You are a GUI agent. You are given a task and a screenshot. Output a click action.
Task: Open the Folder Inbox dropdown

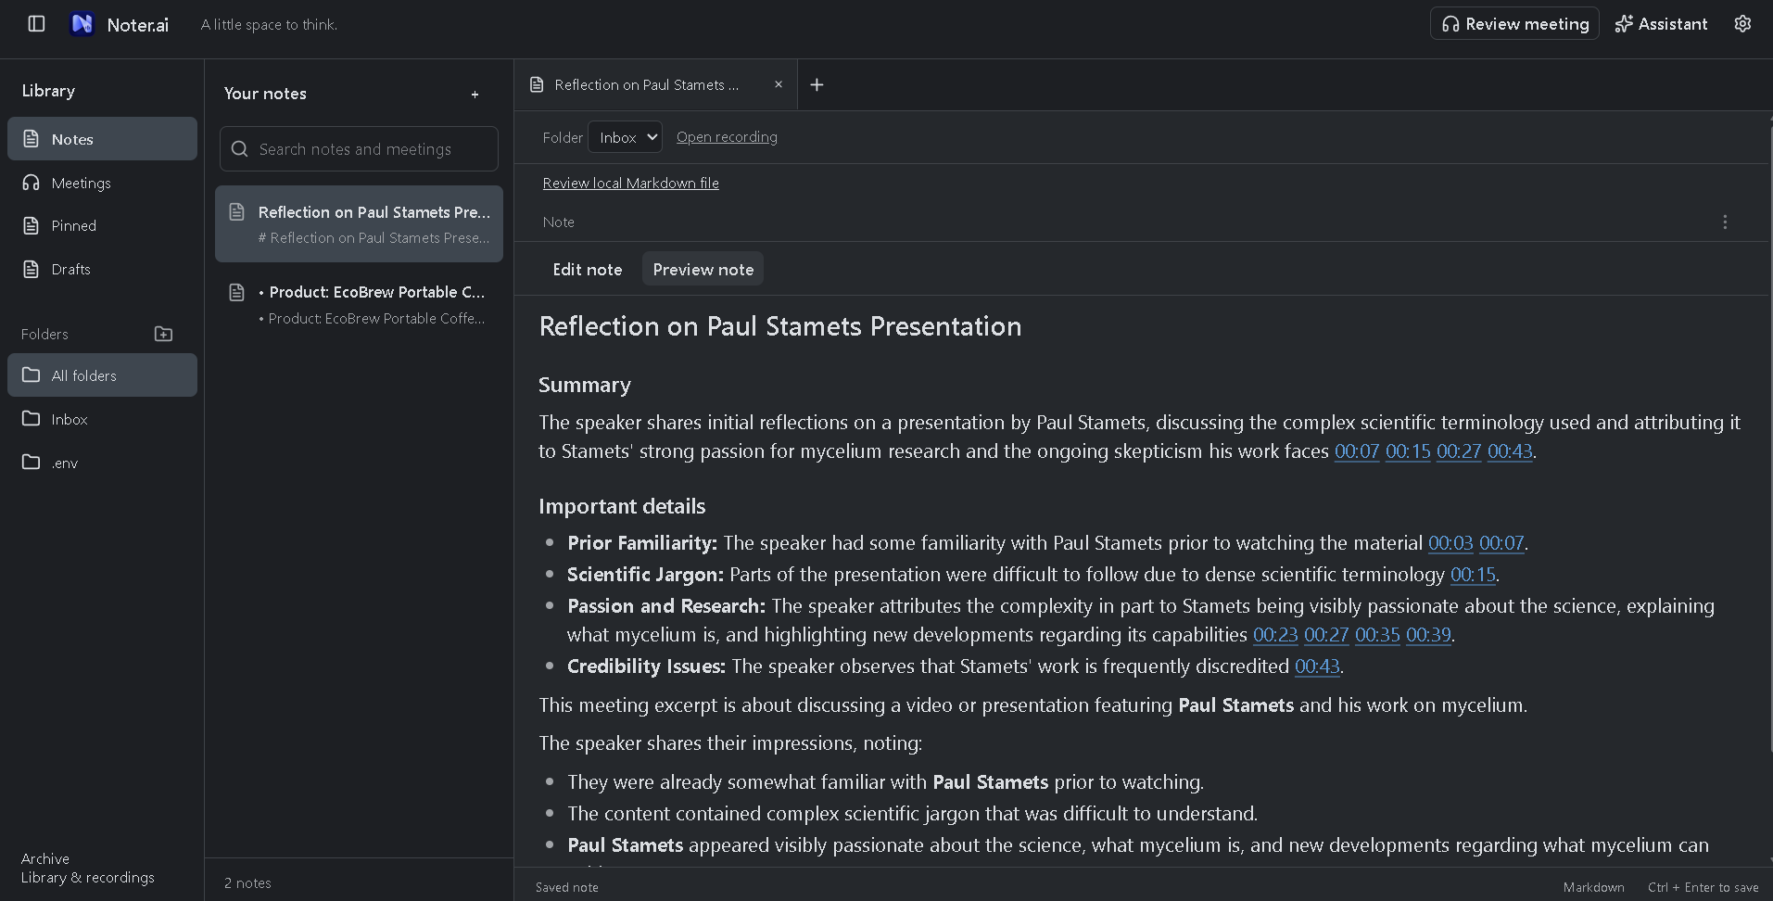coord(625,137)
